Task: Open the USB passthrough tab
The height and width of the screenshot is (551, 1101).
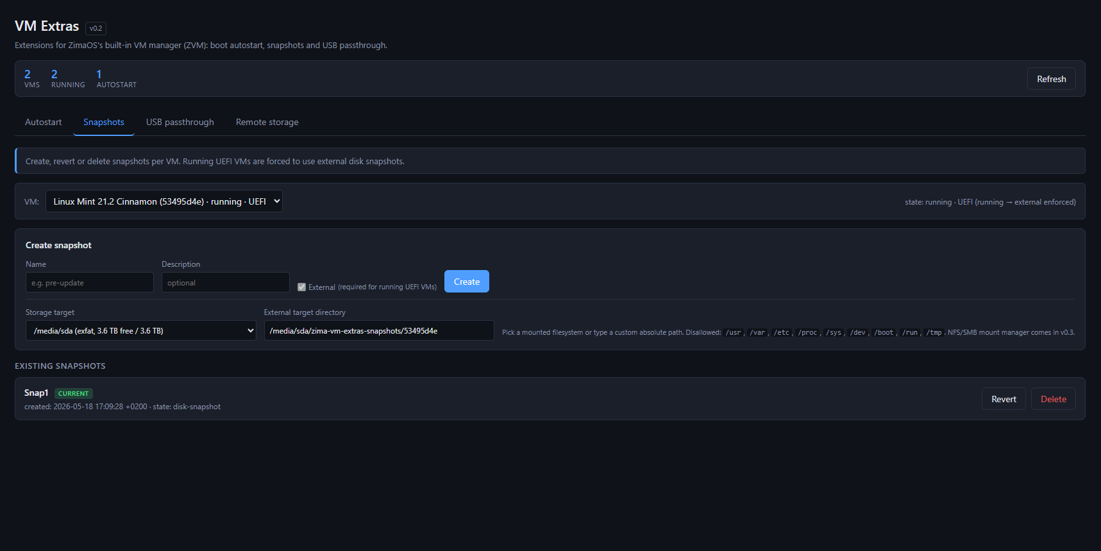Action: (x=180, y=122)
